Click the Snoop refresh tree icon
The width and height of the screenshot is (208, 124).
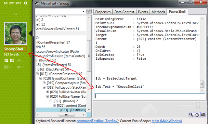pos(89,11)
